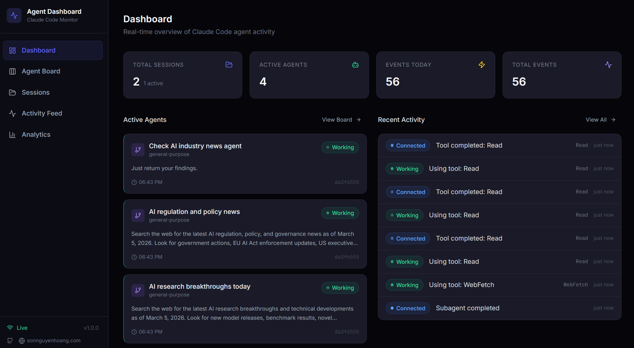Click the pulse icon on Total Events card

(608, 65)
